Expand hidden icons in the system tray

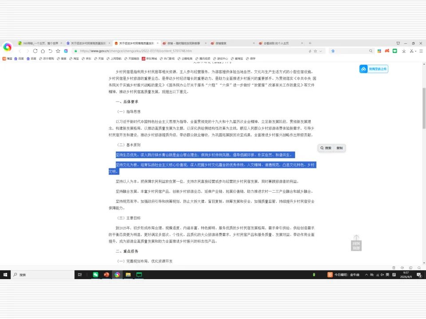[367, 274]
